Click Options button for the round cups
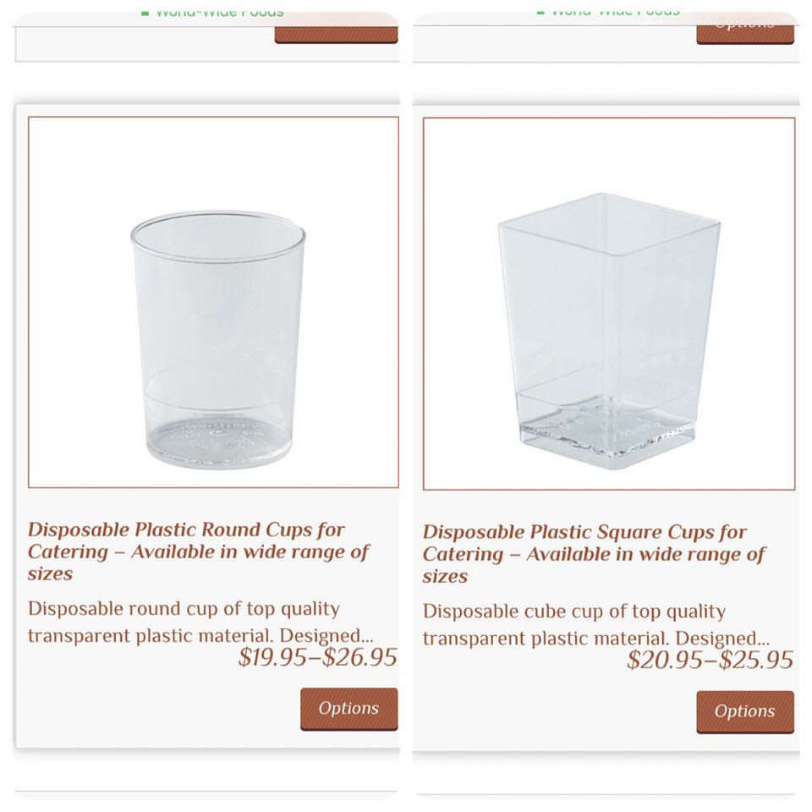Viewport: 812px width, 812px height. click(348, 709)
